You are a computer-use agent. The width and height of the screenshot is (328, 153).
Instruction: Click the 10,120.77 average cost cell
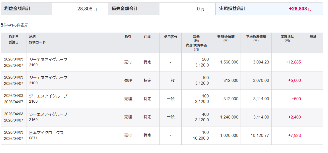260,135
